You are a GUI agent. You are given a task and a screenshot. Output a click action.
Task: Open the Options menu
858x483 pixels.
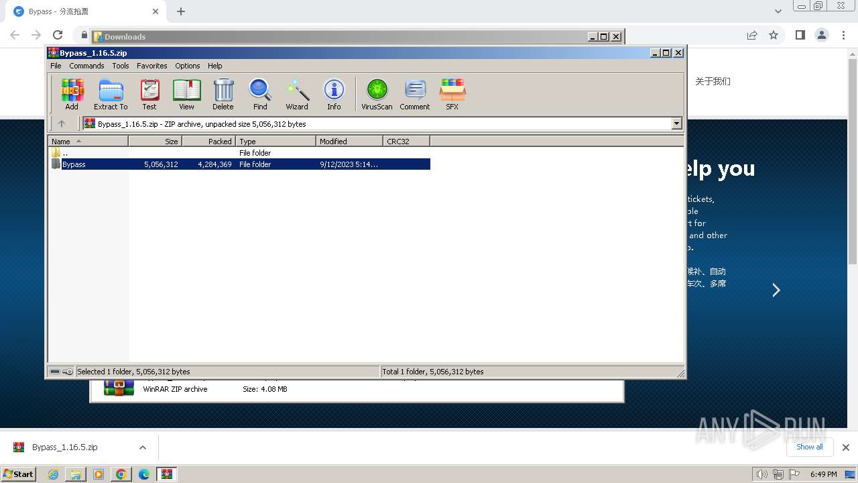point(188,66)
